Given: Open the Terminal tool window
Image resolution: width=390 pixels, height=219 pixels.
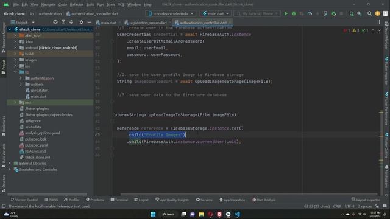Looking at the screenshot, I should click(x=119, y=200).
